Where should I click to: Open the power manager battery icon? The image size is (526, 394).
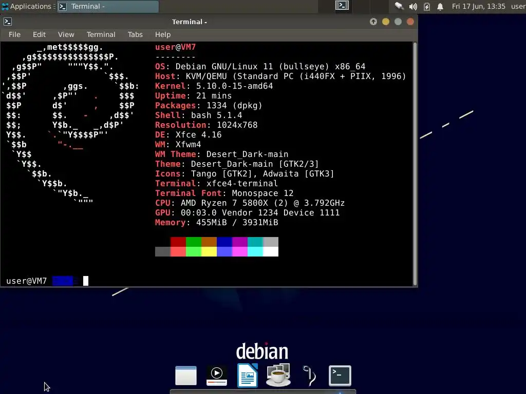427,6
